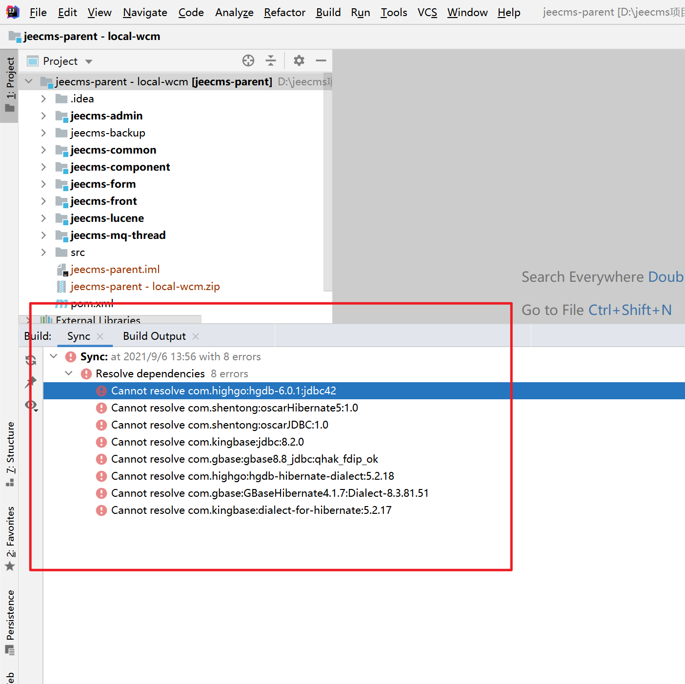Hide the Project tool window
685x684 pixels.
(321, 60)
